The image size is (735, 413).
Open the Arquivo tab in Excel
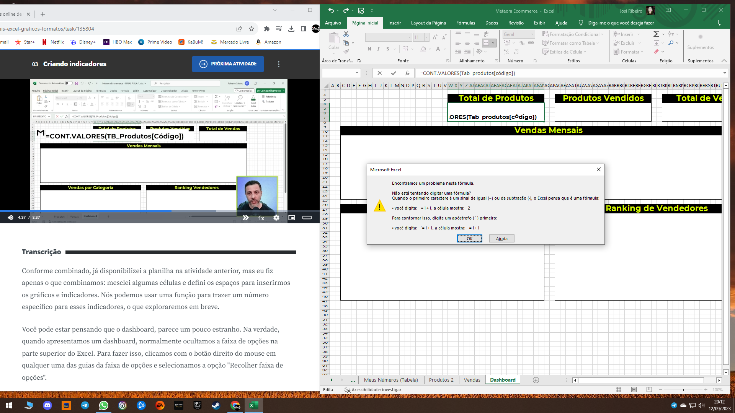(333, 23)
